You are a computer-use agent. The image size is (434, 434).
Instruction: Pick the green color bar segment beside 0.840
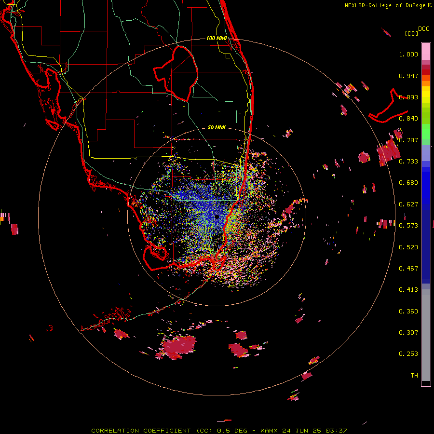[x=426, y=116]
